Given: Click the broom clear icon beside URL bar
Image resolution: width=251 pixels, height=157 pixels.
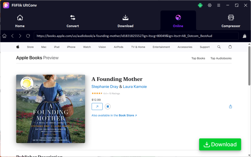Looking at the screenshot, I should 244,36.
